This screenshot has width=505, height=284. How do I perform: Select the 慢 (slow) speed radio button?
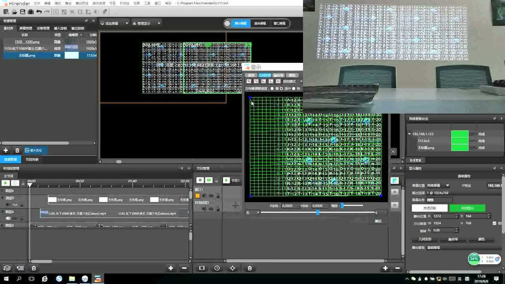coord(272,88)
